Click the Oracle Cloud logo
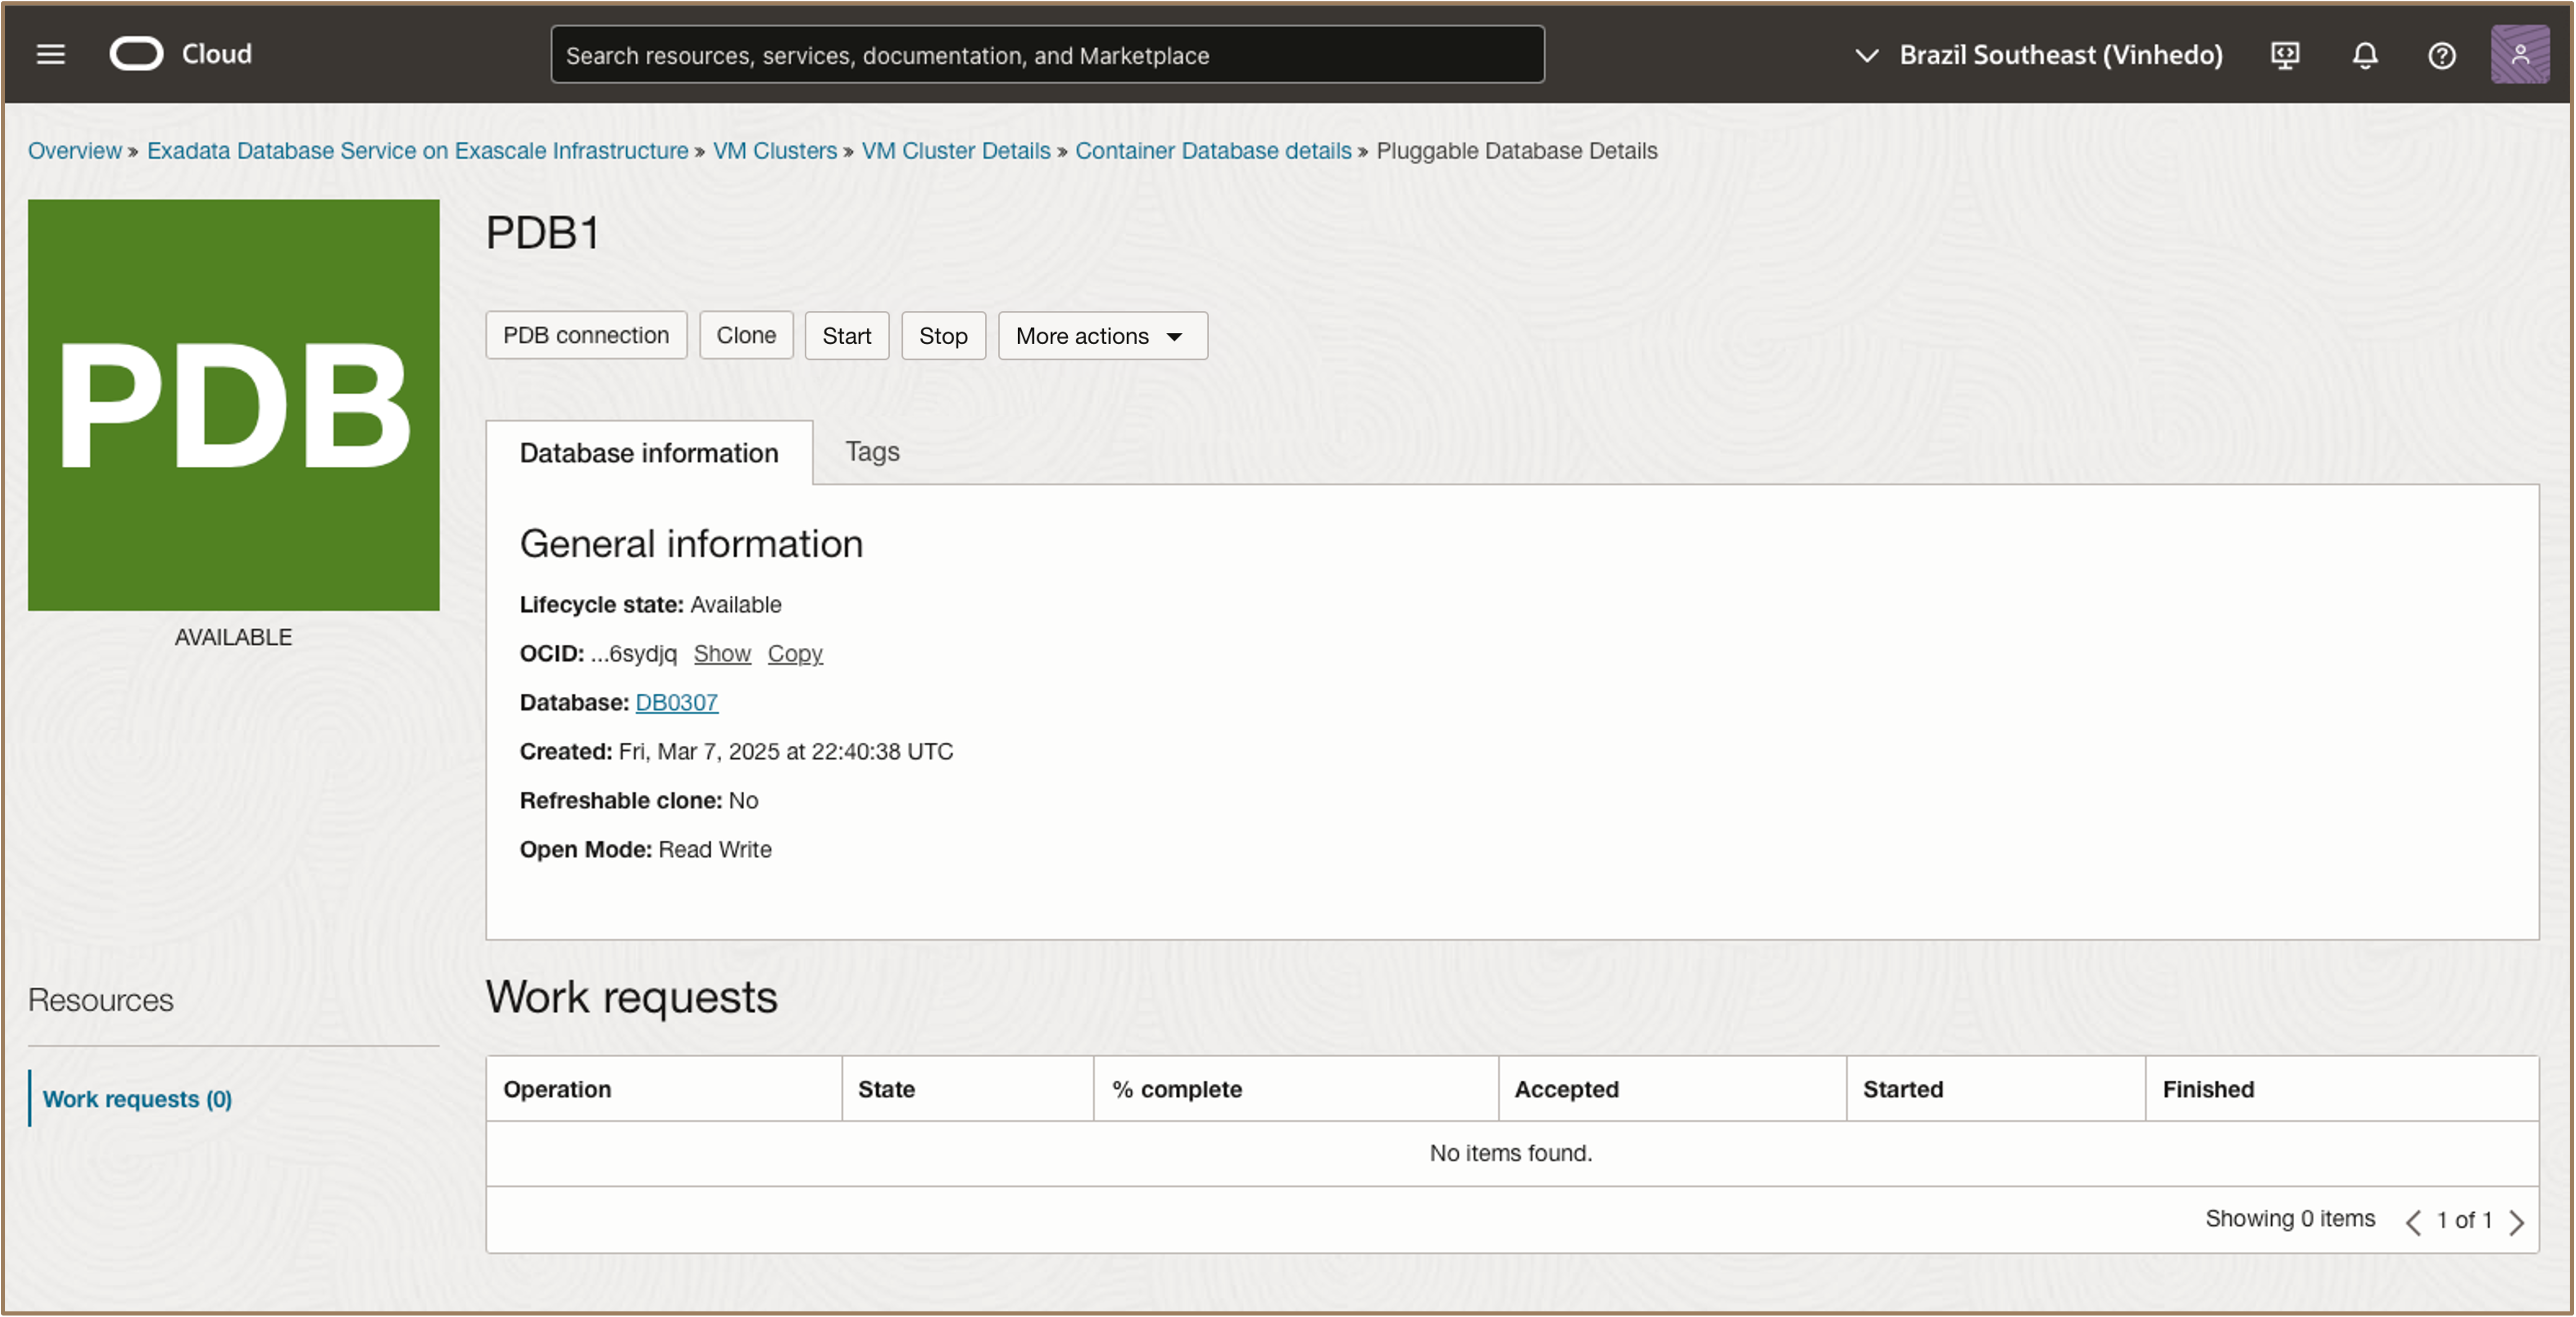2576x1317 pixels. [x=137, y=54]
